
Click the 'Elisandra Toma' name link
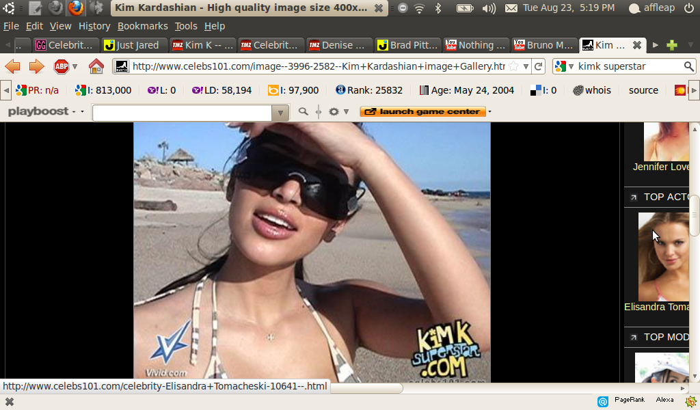pyautogui.click(x=657, y=307)
